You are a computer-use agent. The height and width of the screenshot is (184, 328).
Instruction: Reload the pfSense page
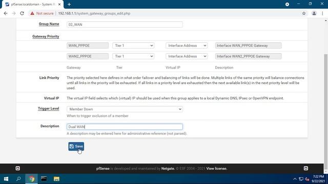(22, 13)
